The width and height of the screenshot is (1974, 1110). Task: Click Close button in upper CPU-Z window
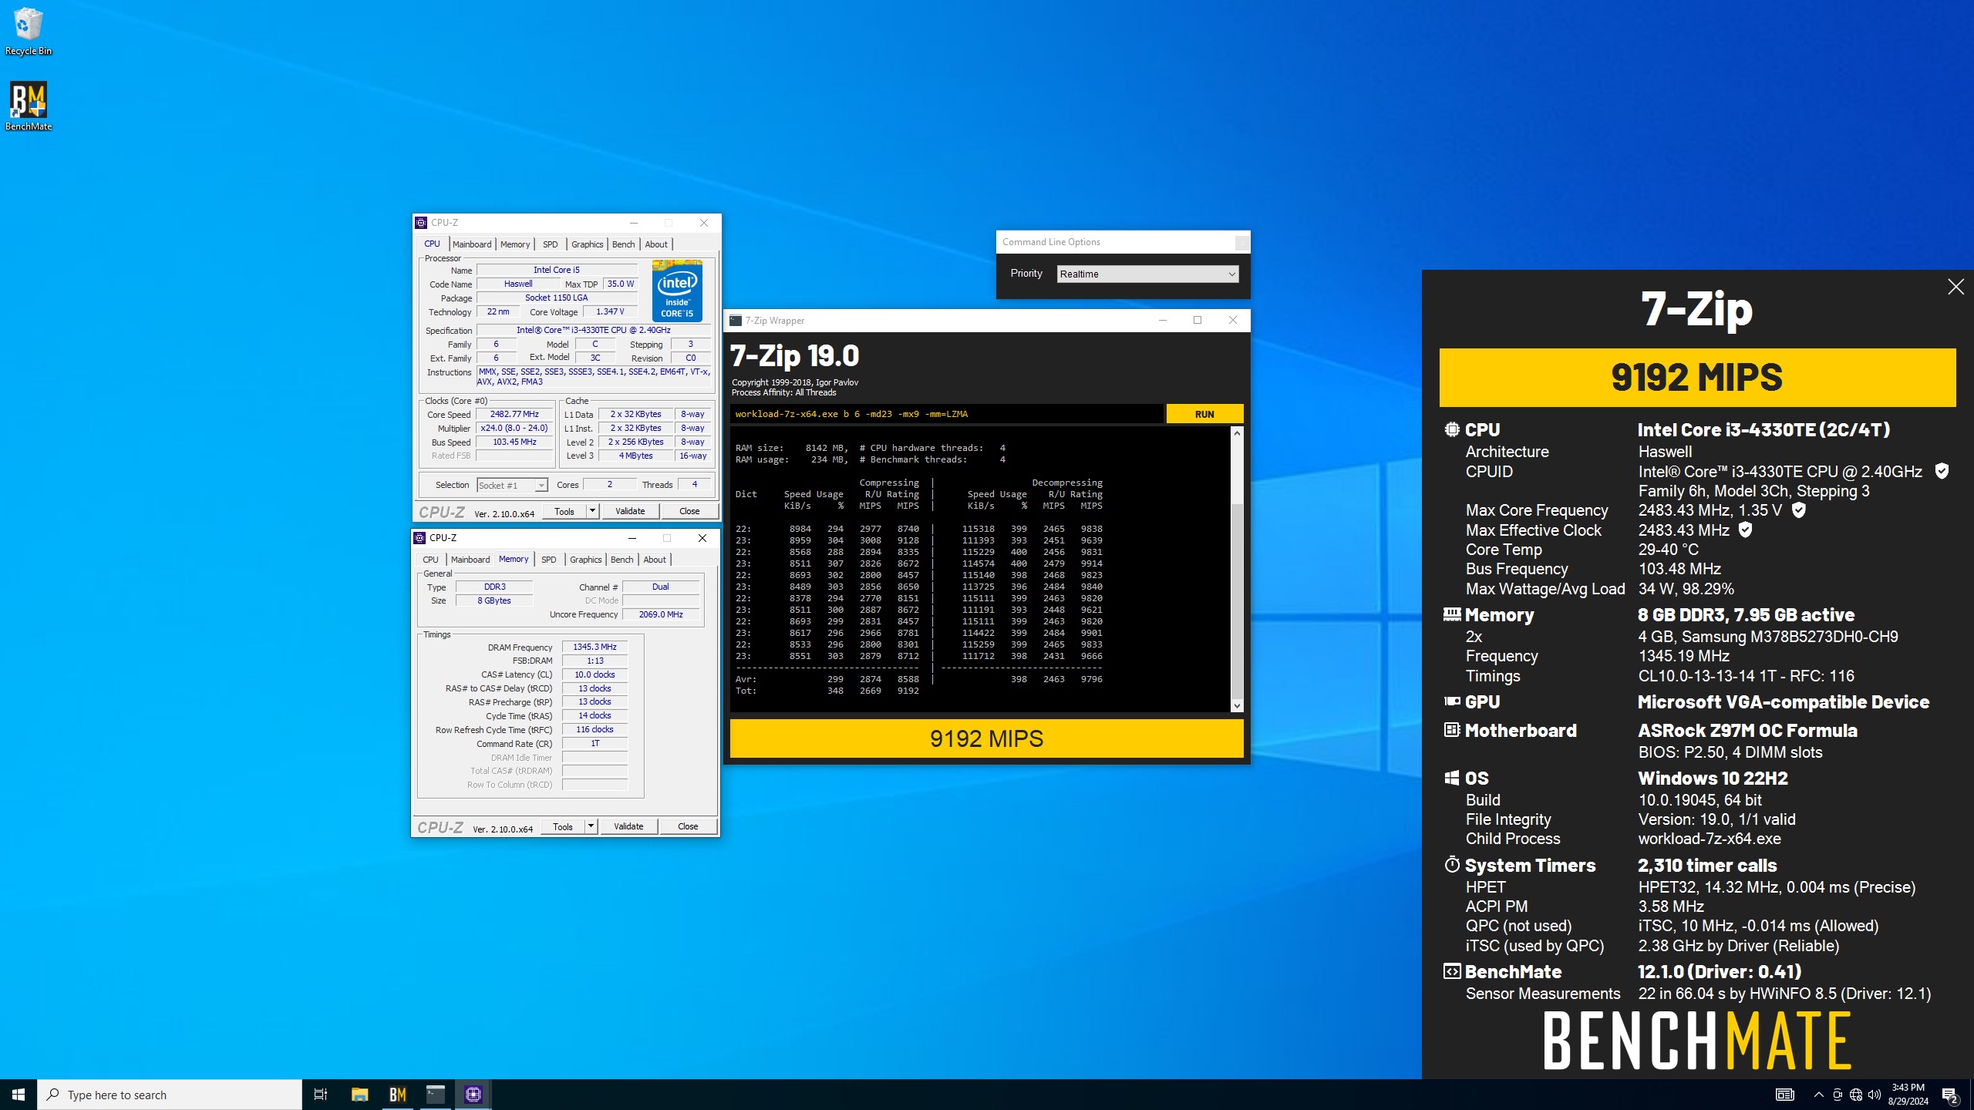[689, 511]
